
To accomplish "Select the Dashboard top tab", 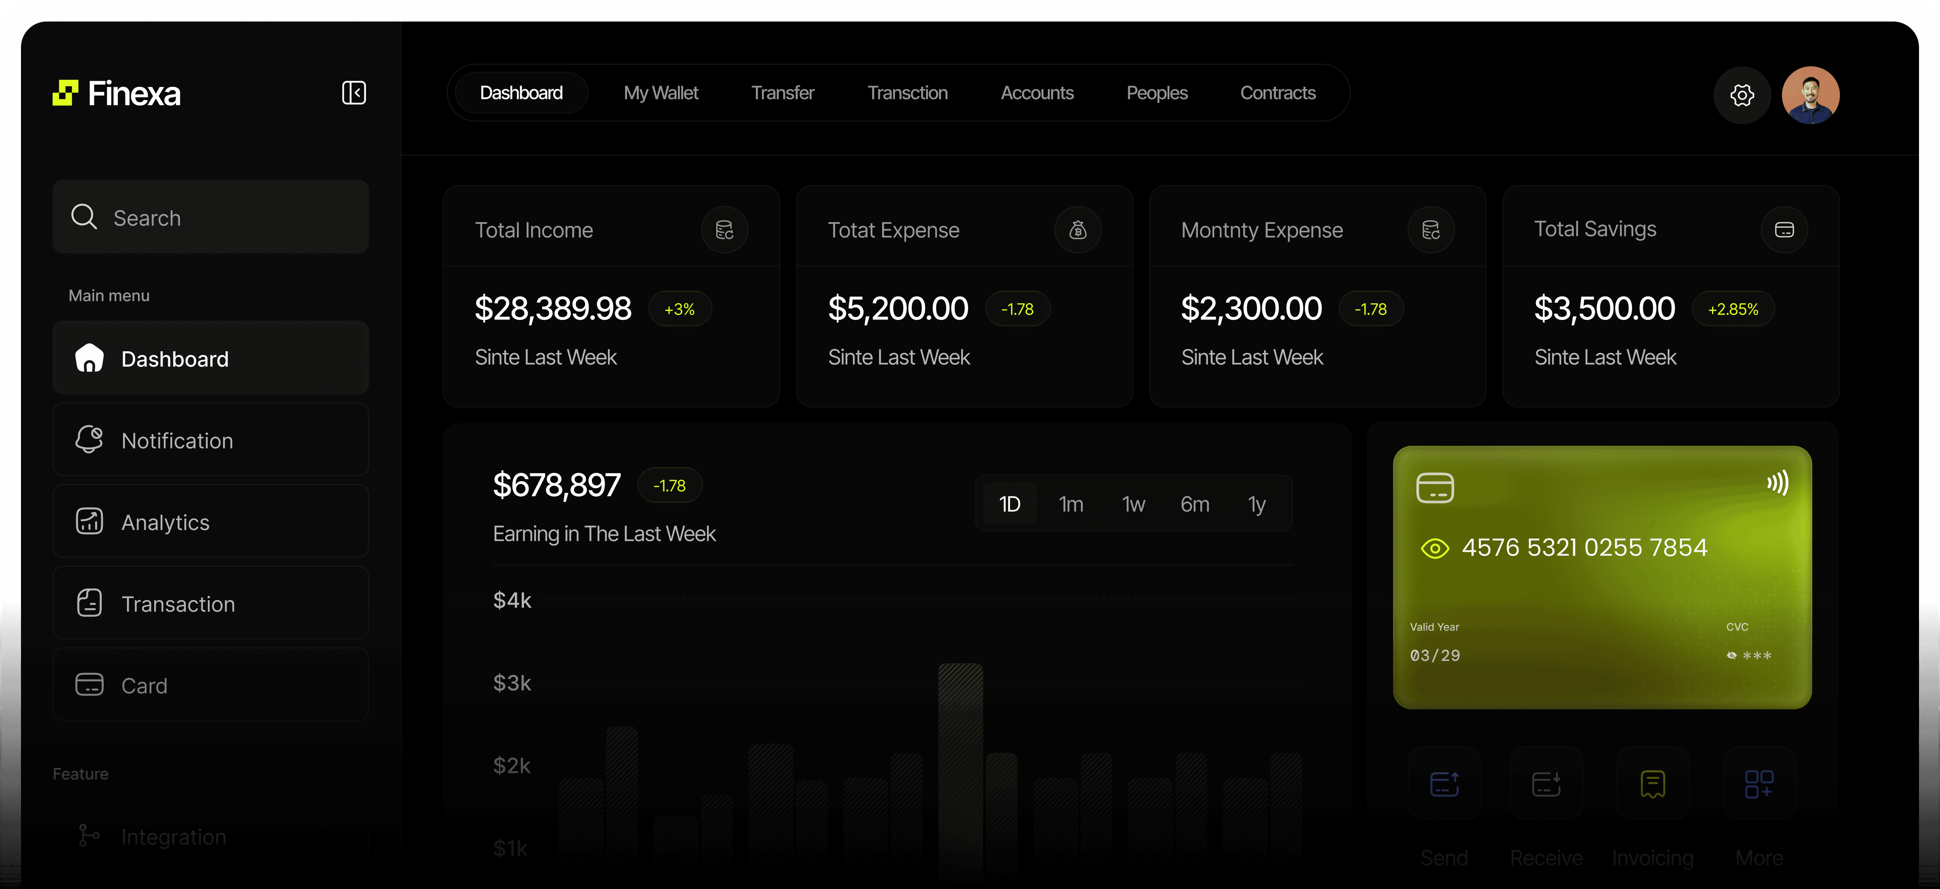I will tap(521, 93).
